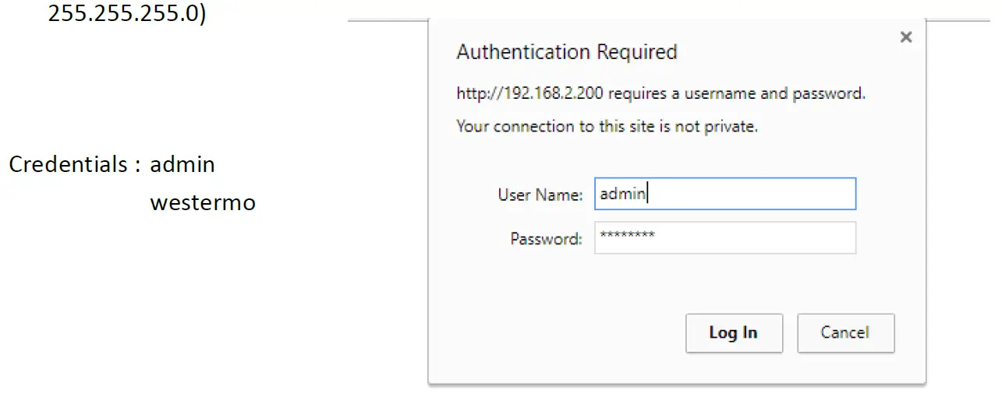Cancel the authentication prompt
This screenshot has width=1002, height=393.
click(x=845, y=333)
